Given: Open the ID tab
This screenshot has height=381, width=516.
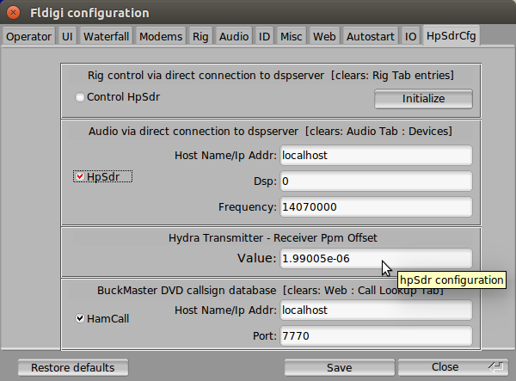Looking at the screenshot, I should click(265, 36).
